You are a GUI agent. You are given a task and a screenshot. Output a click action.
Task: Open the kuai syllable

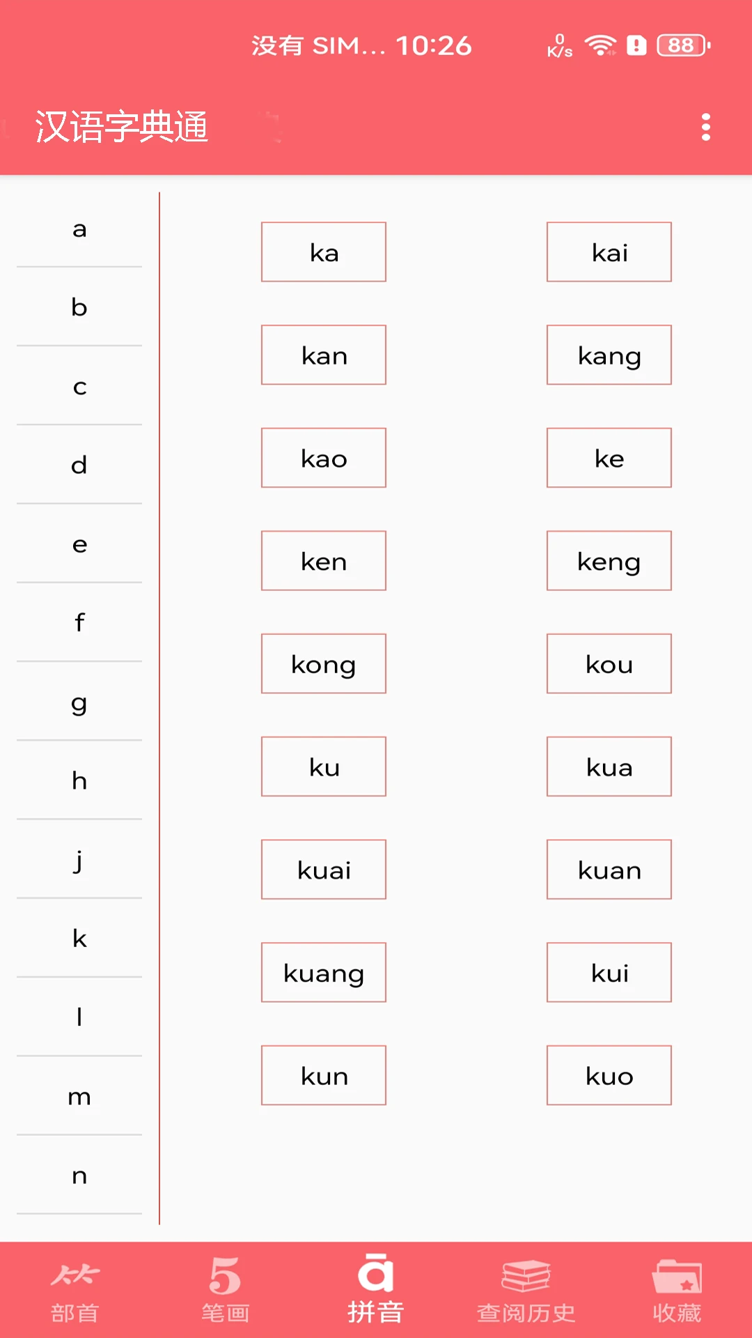[x=323, y=869]
